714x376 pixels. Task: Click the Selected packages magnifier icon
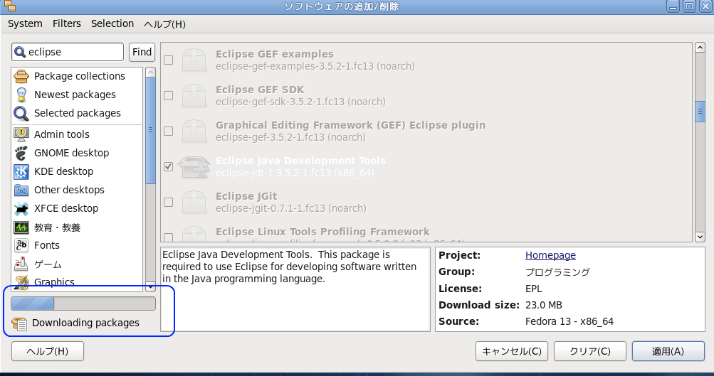(x=21, y=113)
